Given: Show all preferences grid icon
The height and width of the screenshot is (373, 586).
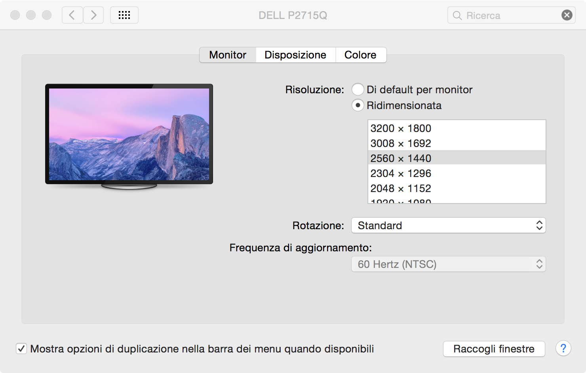Looking at the screenshot, I should [x=124, y=15].
